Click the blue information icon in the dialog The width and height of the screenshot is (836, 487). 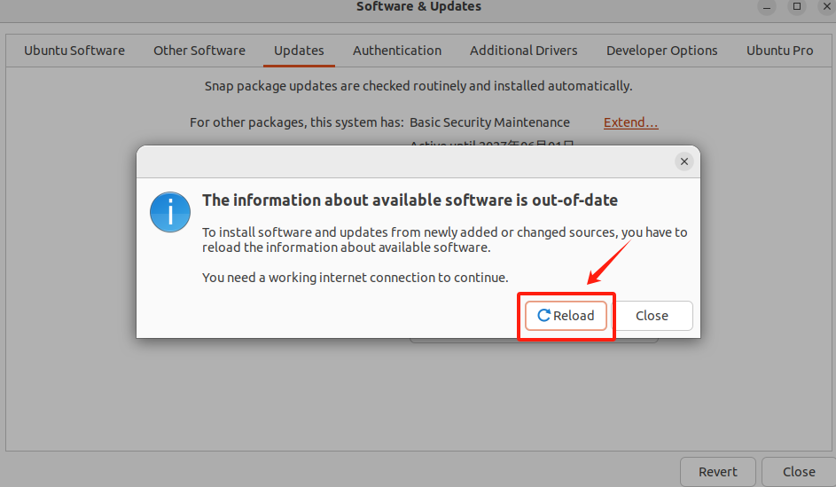170,212
